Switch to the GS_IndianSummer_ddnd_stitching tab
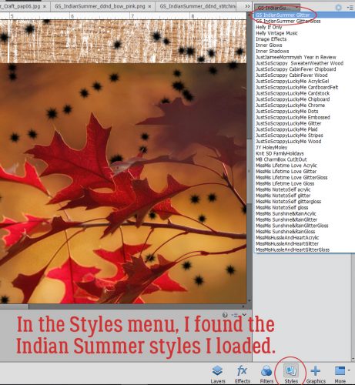This screenshot has width=355, height=385. (198, 6)
